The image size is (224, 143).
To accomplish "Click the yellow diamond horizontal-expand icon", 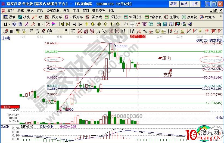I will (x=99, y=24).
